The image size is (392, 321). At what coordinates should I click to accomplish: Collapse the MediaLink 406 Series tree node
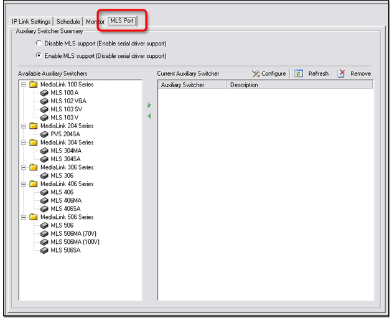point(24,184)
